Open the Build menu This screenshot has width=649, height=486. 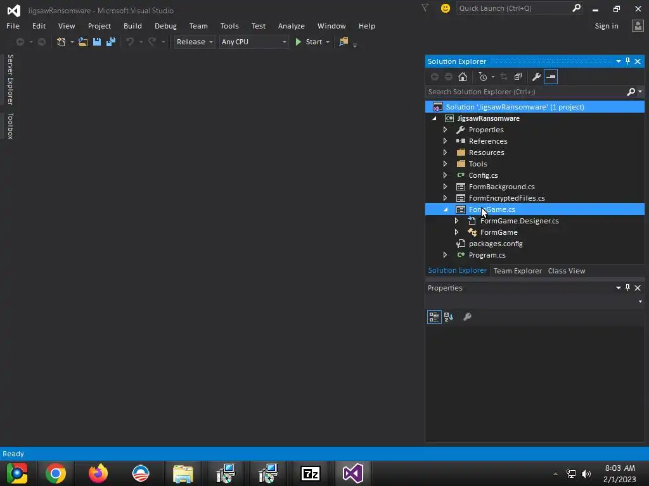132,25
